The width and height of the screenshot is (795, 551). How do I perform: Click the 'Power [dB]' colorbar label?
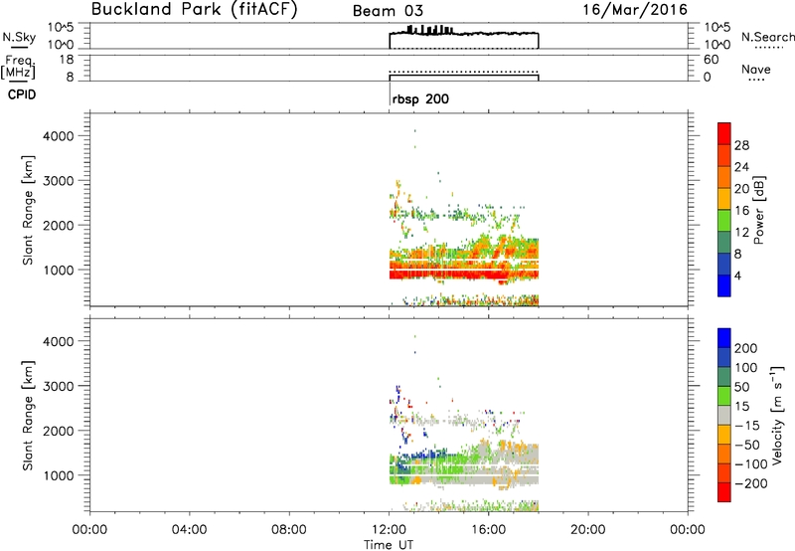pyautogui.click(x=758, y=210)
